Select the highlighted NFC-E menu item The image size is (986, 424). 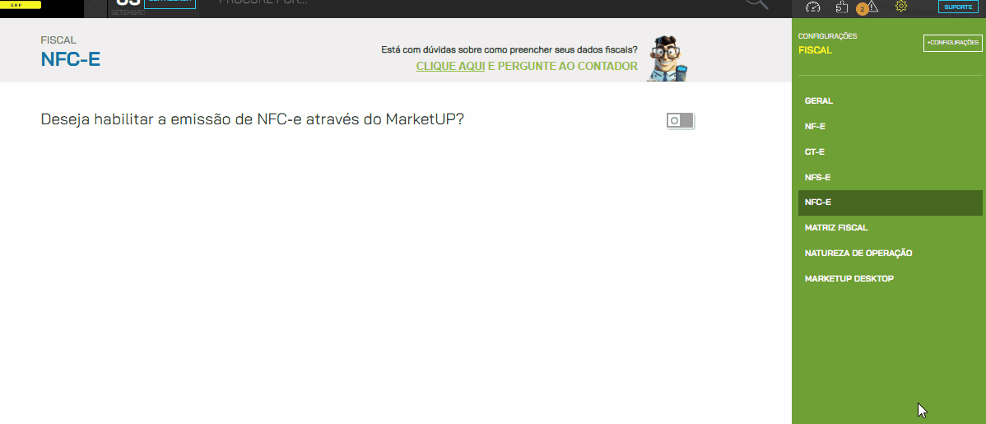[x=891, y=203]
